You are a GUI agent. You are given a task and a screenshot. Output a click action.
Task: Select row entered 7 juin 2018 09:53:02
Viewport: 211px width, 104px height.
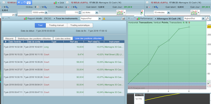tap(64, 85)
